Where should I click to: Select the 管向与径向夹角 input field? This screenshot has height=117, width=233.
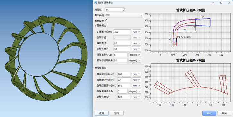pyautogui.click(x=121, y=60)
